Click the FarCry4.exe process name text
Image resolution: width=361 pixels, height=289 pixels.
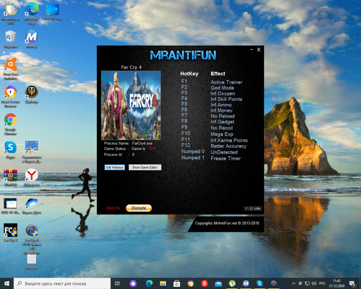pyautogui.click(x=142, y=143)
